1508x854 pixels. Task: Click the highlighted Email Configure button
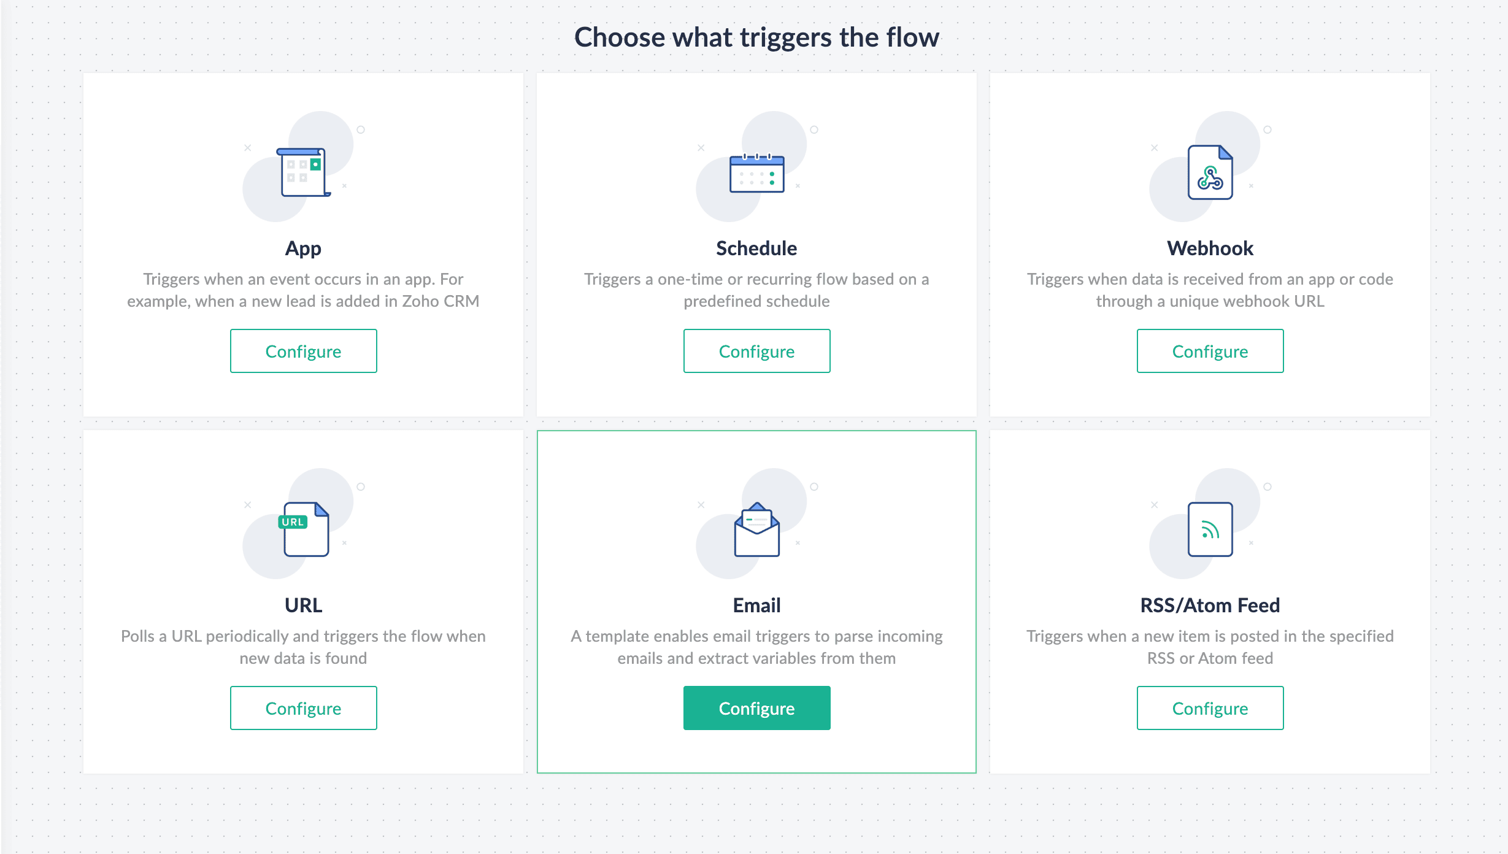click(x=756, y=708)
